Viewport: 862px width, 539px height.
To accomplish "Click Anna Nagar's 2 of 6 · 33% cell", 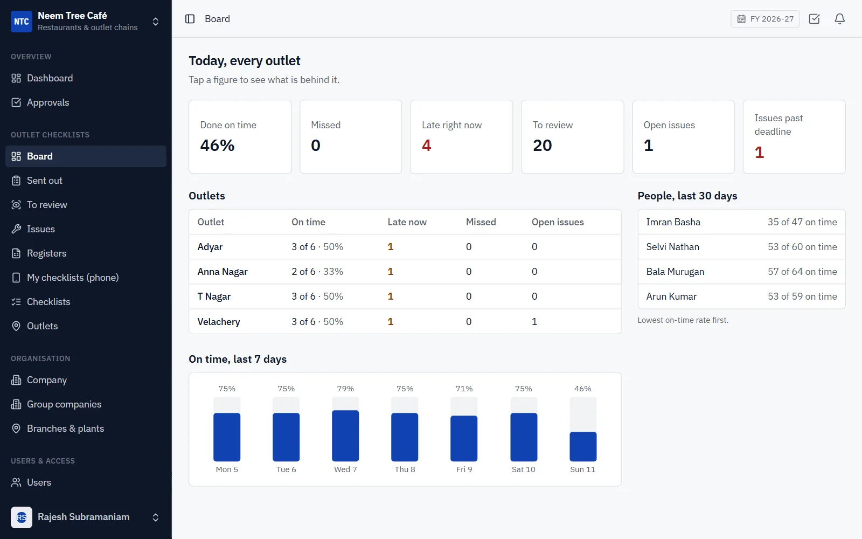I will click(x=317, y=272).
